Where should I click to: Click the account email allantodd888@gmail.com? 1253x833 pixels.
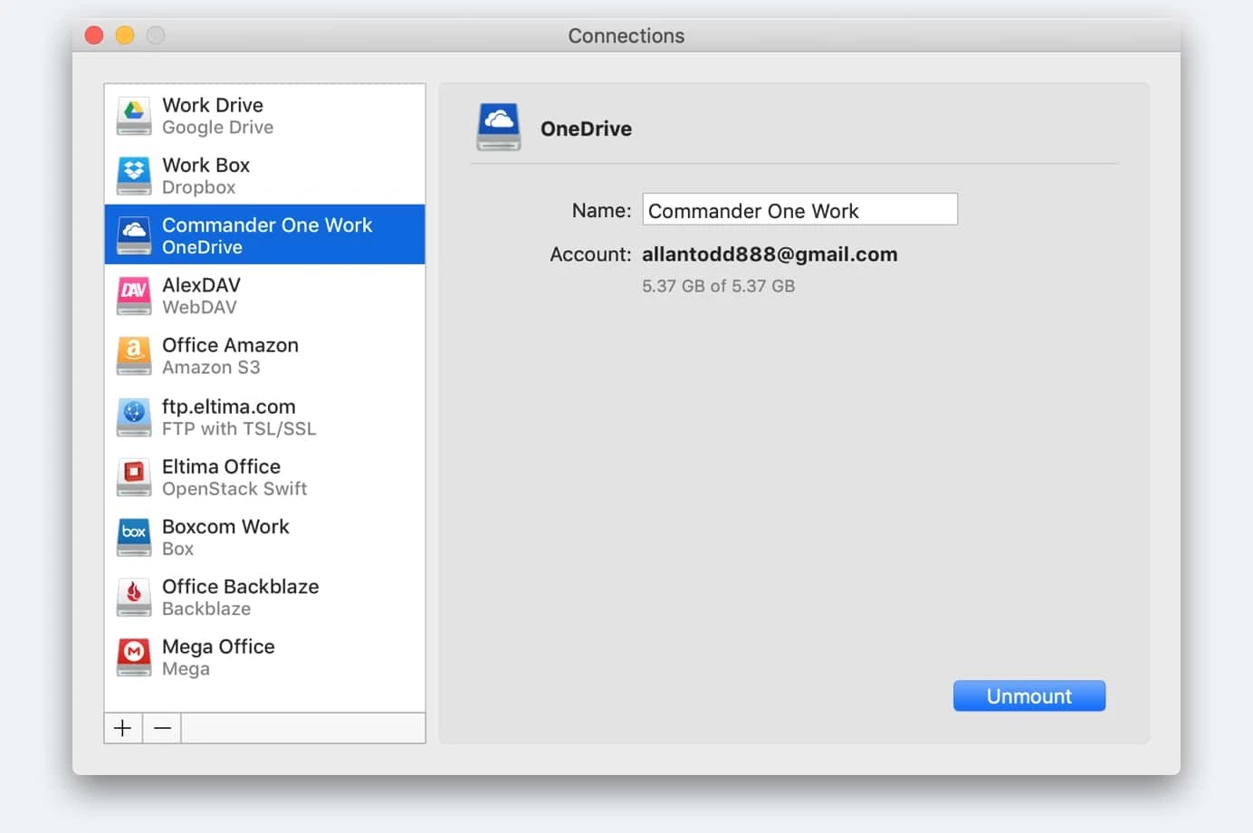coord(770,254)
